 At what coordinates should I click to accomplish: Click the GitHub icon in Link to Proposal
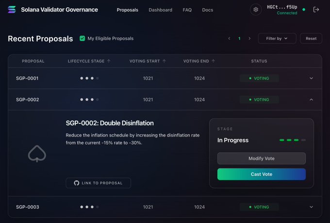[77, 183]
